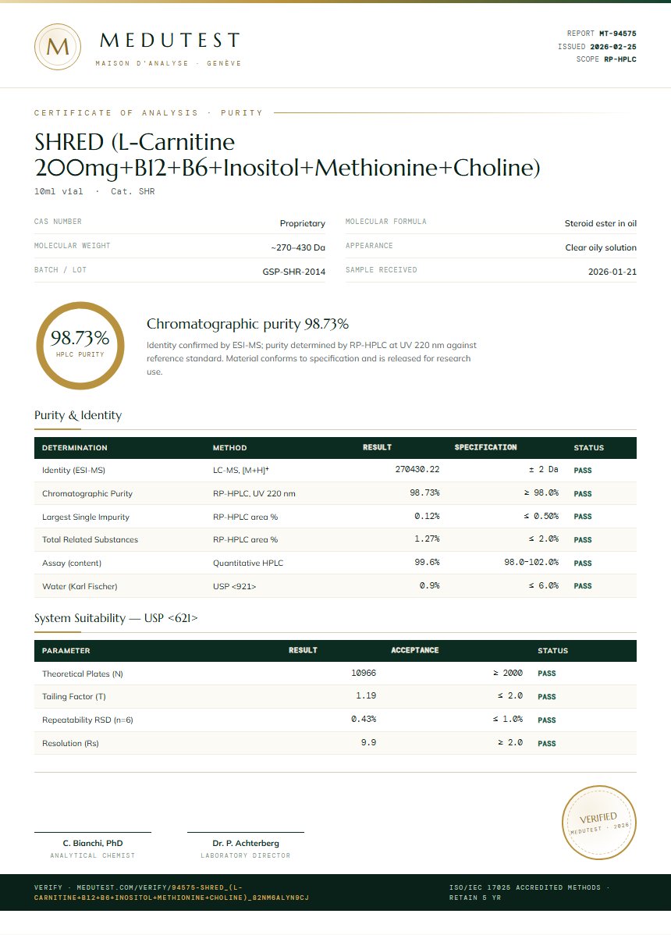671x935 pixels.
Task: Select Tailing Factor (T) row label
Action: pos(73,696)
